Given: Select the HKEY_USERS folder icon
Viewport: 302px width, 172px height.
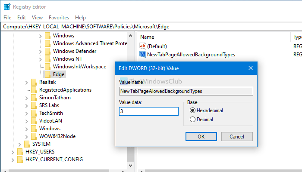Looking at the screenshot, I should tap(20, 152).
